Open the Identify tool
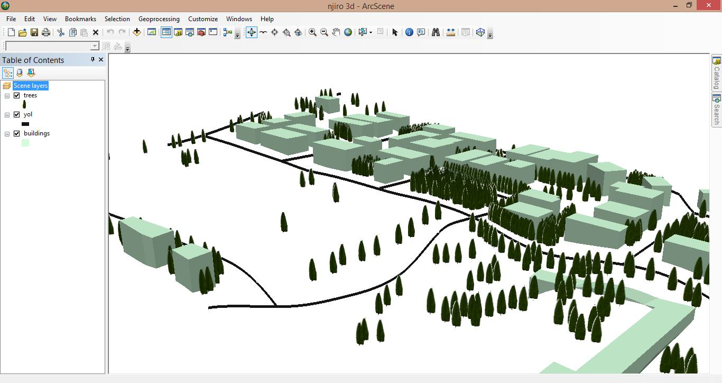722x383 pixels. [x=408, y=32]
